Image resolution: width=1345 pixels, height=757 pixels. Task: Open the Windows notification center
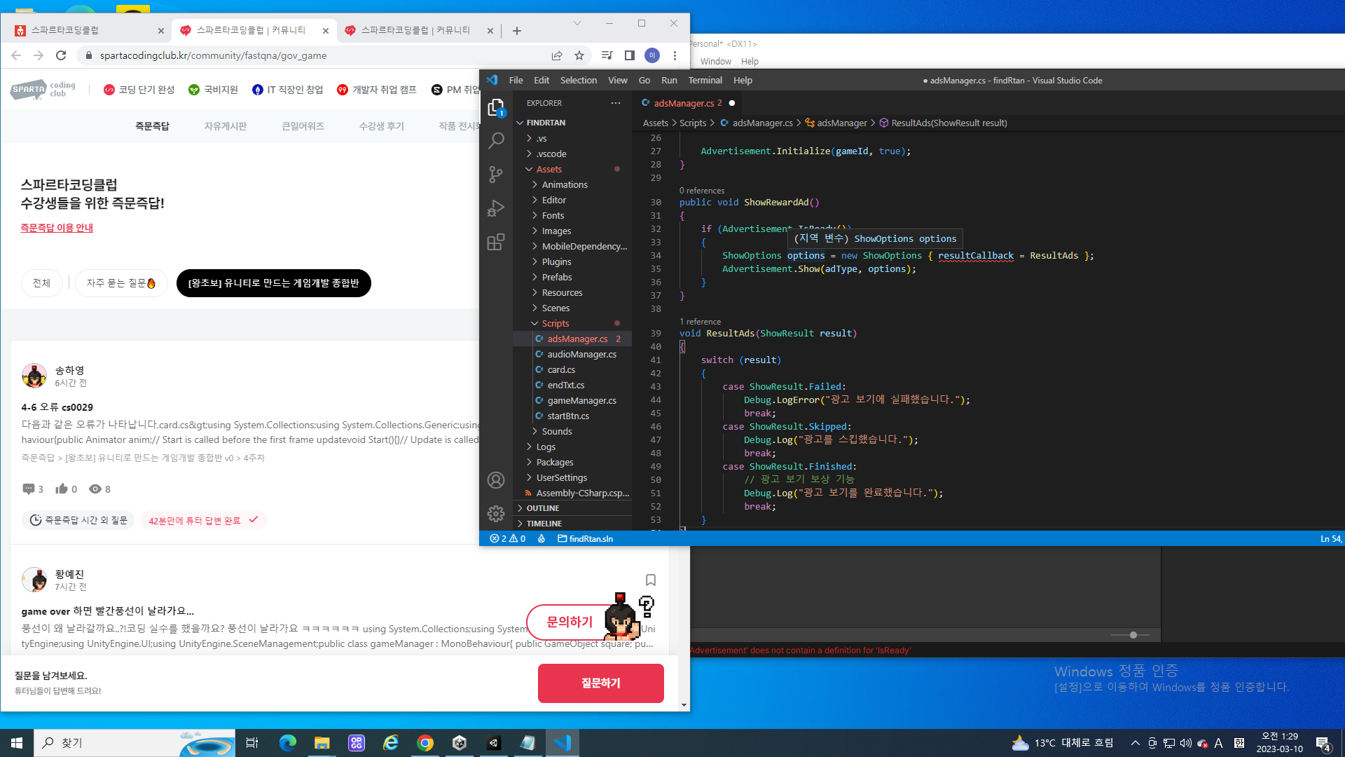1323,743
